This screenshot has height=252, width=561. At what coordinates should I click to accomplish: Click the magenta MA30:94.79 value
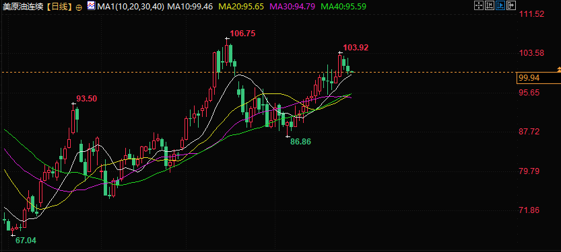click(293, 6)
